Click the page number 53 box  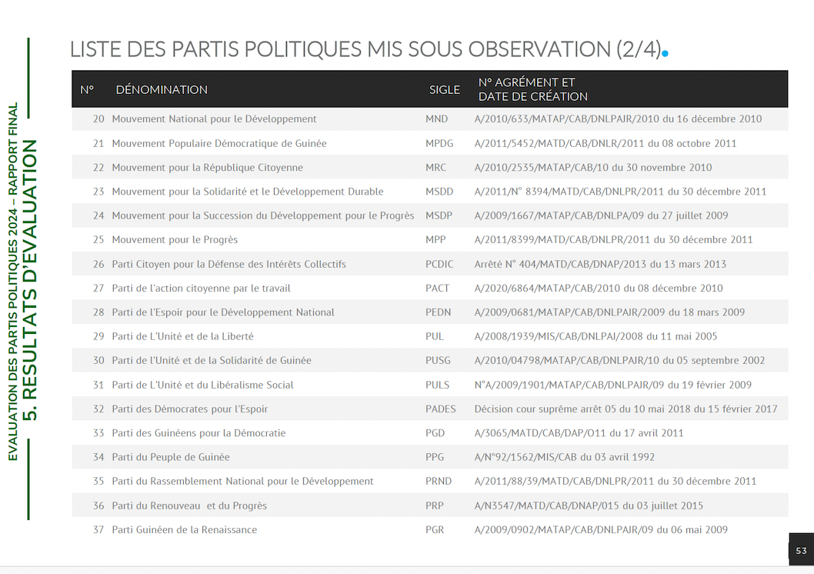(801, 550)
